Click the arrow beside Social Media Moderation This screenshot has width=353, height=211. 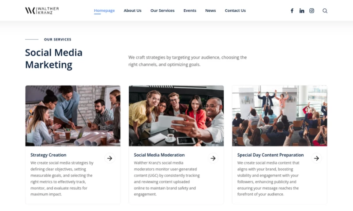pos(213,158)
